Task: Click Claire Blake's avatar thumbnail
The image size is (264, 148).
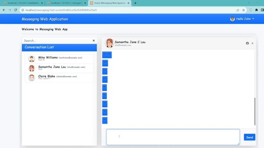Action: [x=32, y=78]
